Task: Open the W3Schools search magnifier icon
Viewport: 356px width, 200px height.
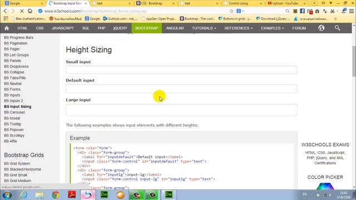Action: (x=338, y=28)
